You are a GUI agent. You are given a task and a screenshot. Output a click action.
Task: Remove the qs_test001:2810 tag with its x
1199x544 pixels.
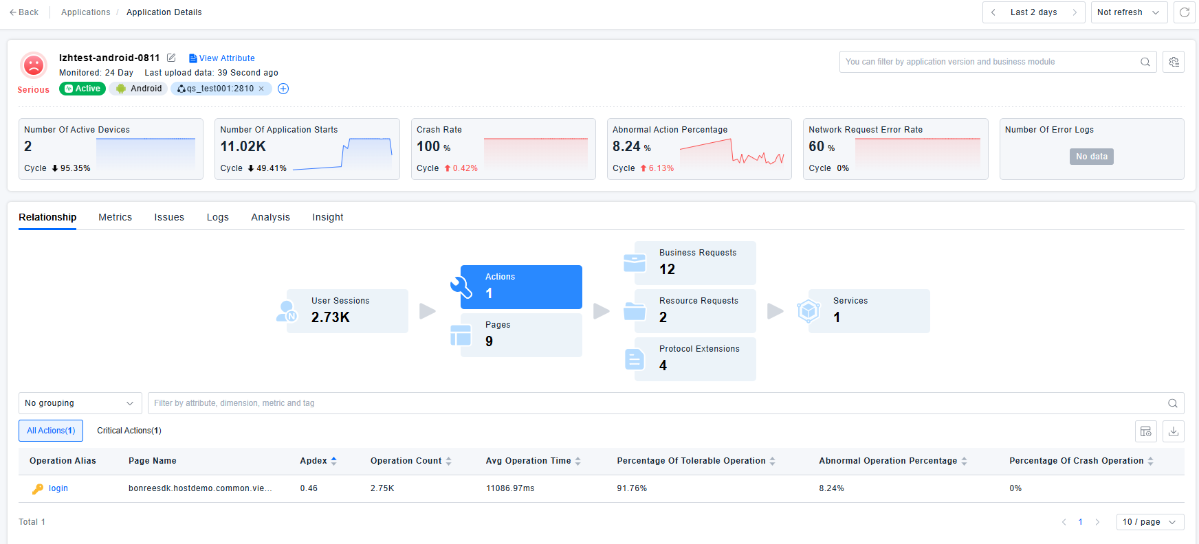tap(261, 89)
